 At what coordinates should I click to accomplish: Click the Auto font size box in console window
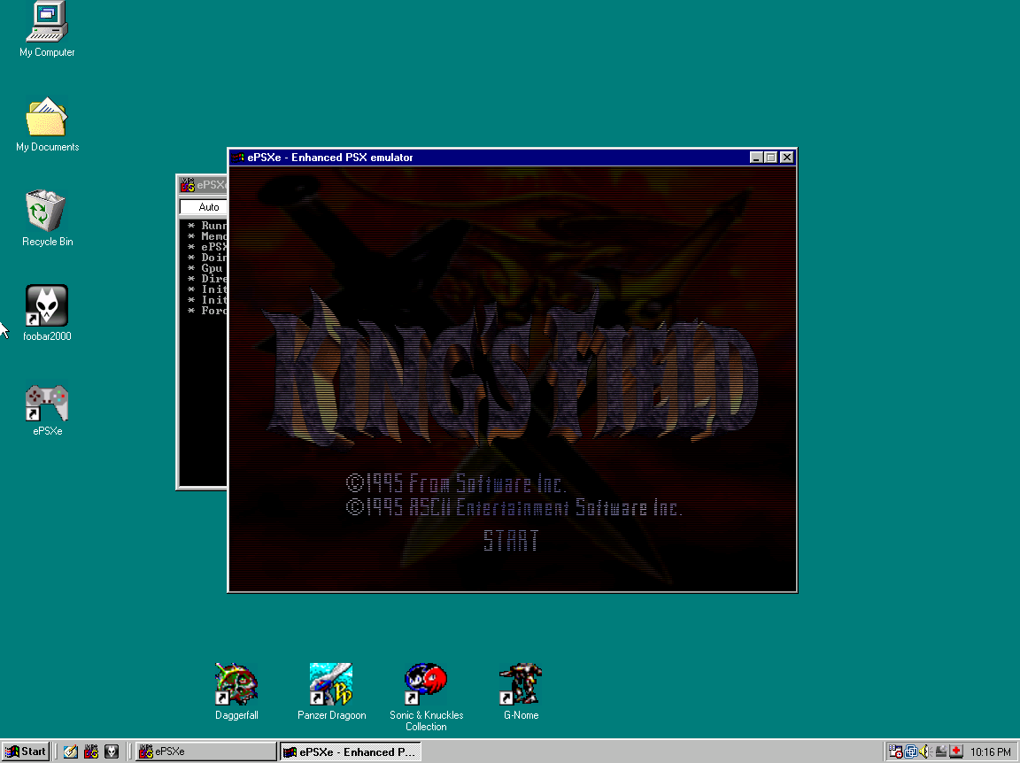pos(203,207)
